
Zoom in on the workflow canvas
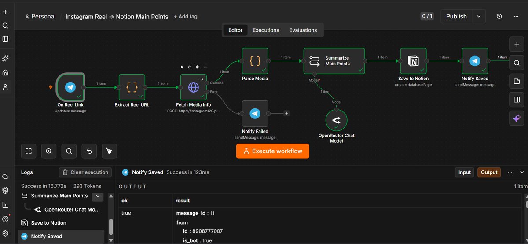coord(49,151)
